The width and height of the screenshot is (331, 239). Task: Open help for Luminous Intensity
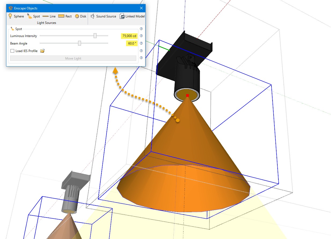point(141,36)
